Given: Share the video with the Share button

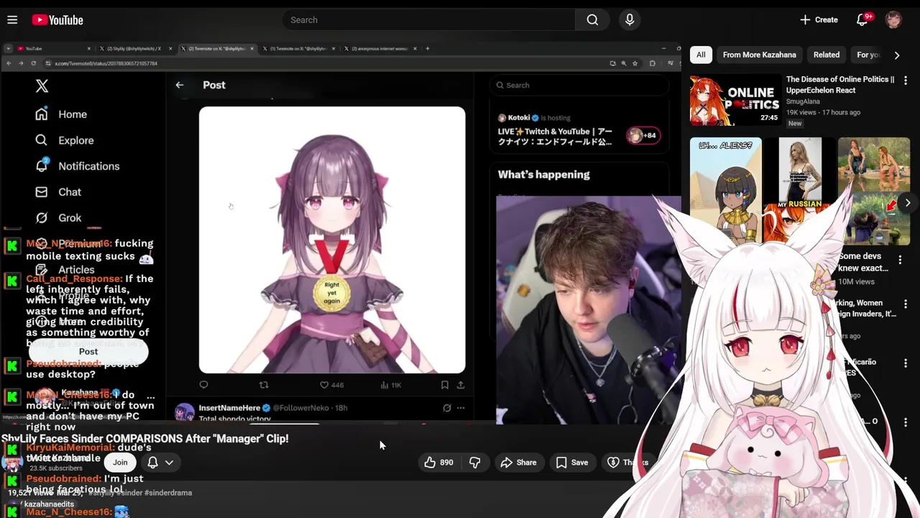Looking at the screenshot, I should (x=518, y=463).
